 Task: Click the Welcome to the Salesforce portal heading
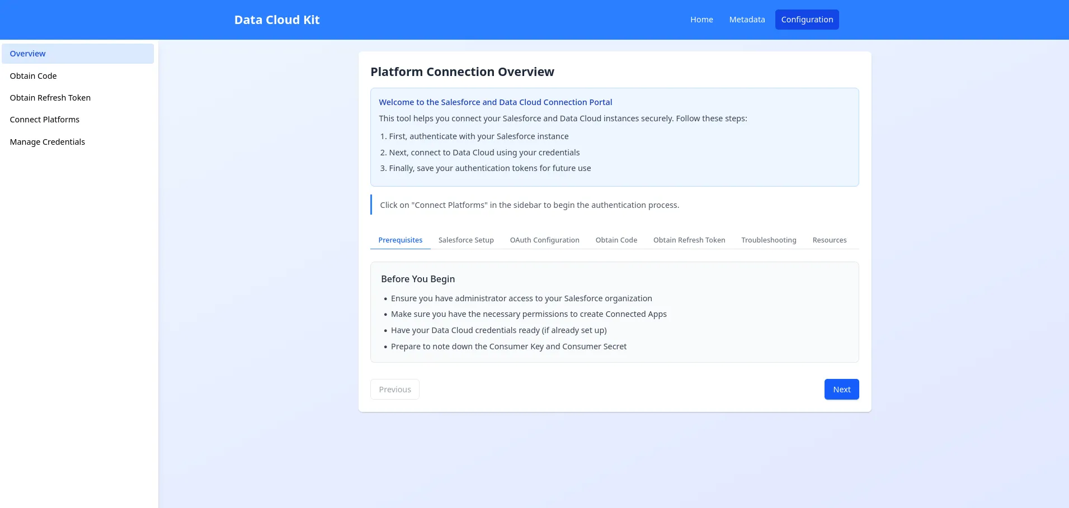point(496,102)
